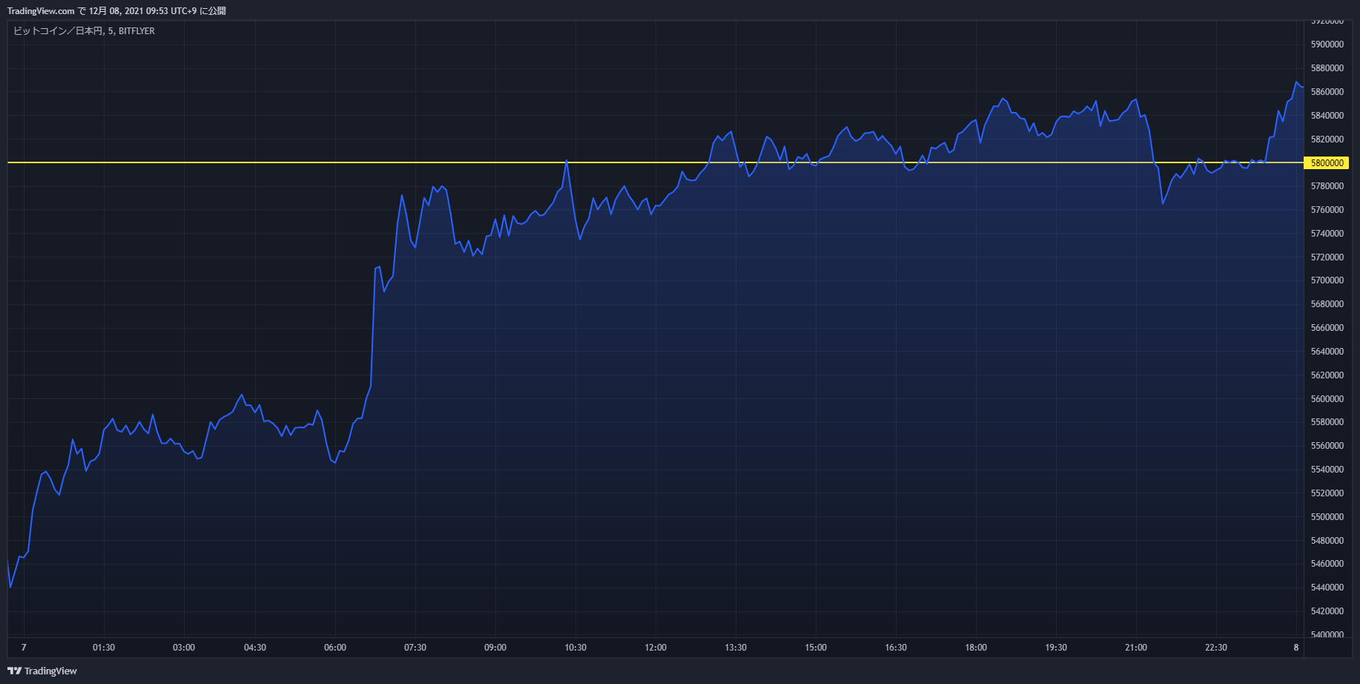Click the 5420000 price axis label
This screenshot has width=1360, height=684.
tap(1327, 611)
